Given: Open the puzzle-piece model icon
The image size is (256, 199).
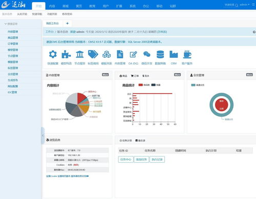Looking at the screenshot, I should (x=66, y=55).
